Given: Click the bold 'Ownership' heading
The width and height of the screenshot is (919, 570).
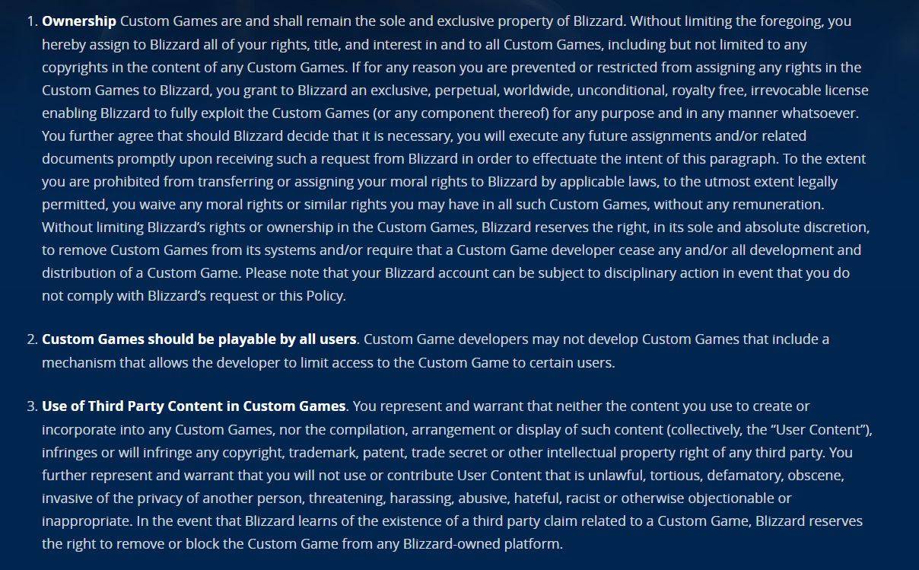Looking at the screenshot, I should coord(79,21).
